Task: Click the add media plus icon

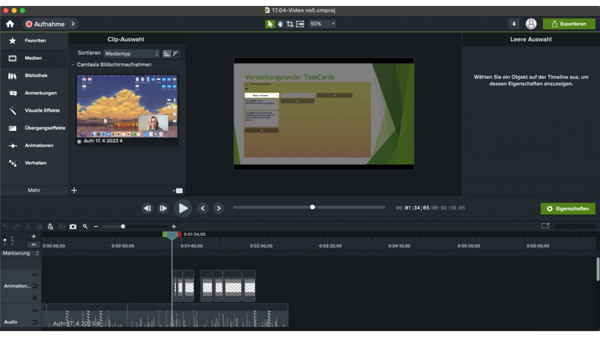Action: coord(74,190)
